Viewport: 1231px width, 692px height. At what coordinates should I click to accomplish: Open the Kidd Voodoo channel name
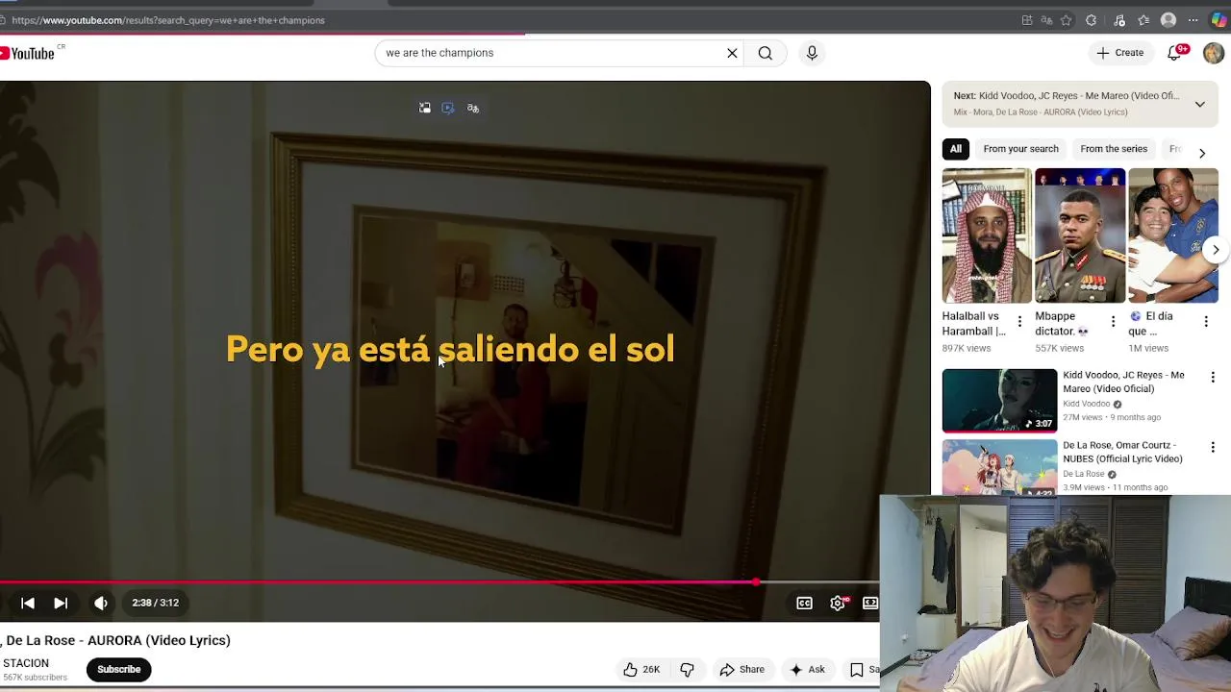1086,404
